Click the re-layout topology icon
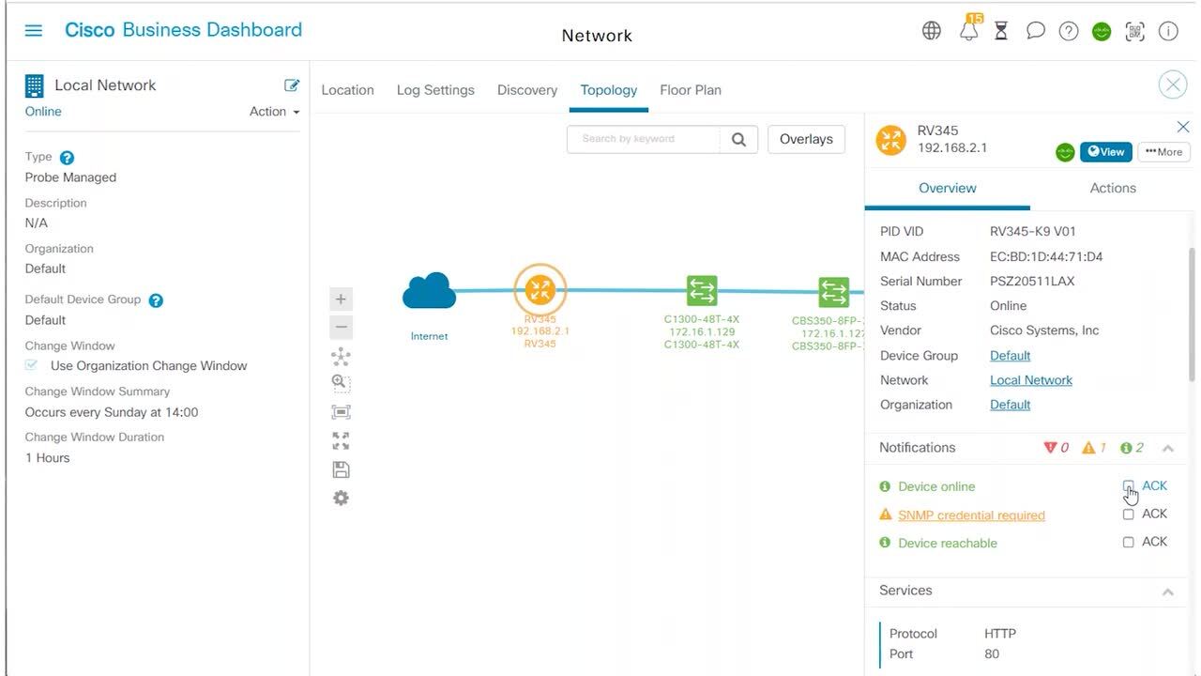The image size is (1201, 676). click(x=341, y=357)
